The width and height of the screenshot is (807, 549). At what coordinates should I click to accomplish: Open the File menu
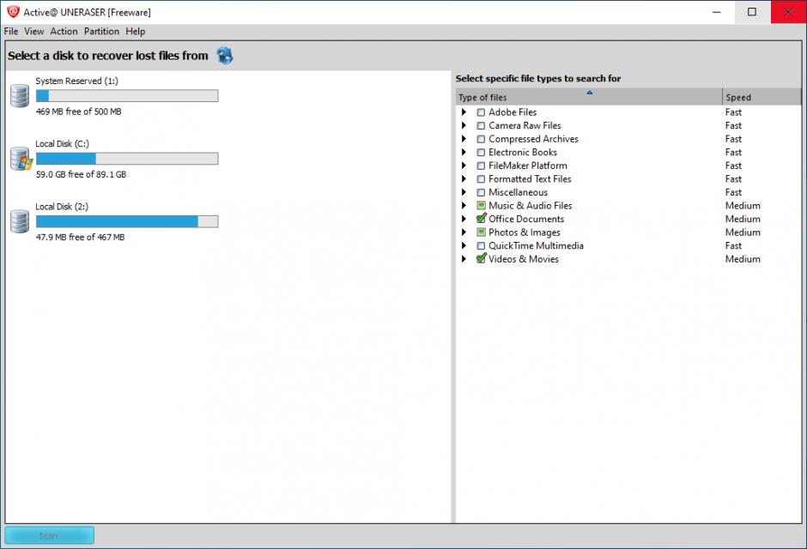point(11,32)
